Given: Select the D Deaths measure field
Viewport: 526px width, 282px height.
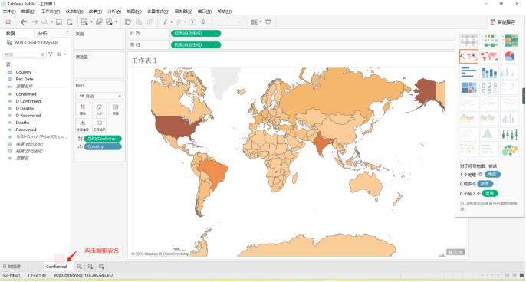Looking at the screenshot, I should 25,108.
